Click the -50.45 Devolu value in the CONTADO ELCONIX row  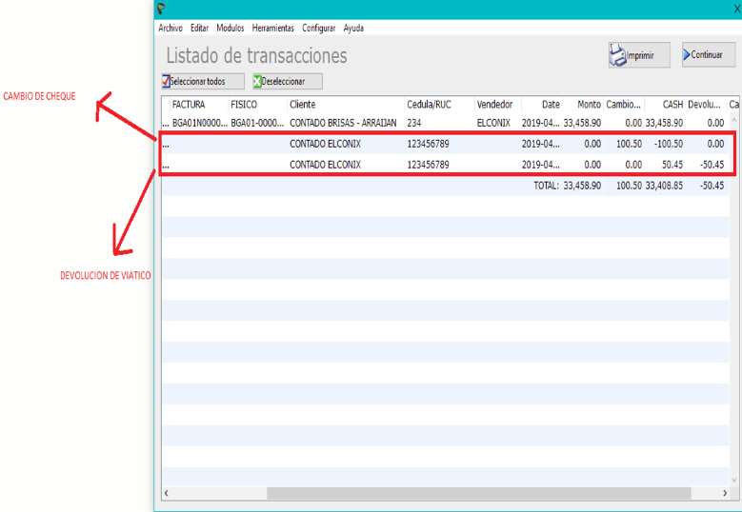(x=712, y=165)
